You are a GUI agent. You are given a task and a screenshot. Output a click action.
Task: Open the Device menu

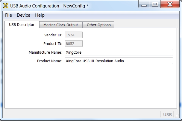coord(23,15)
